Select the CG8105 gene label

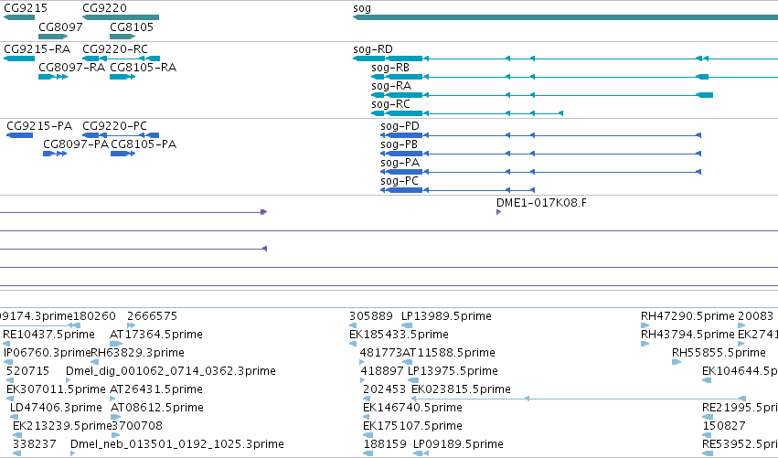(132, 27)
